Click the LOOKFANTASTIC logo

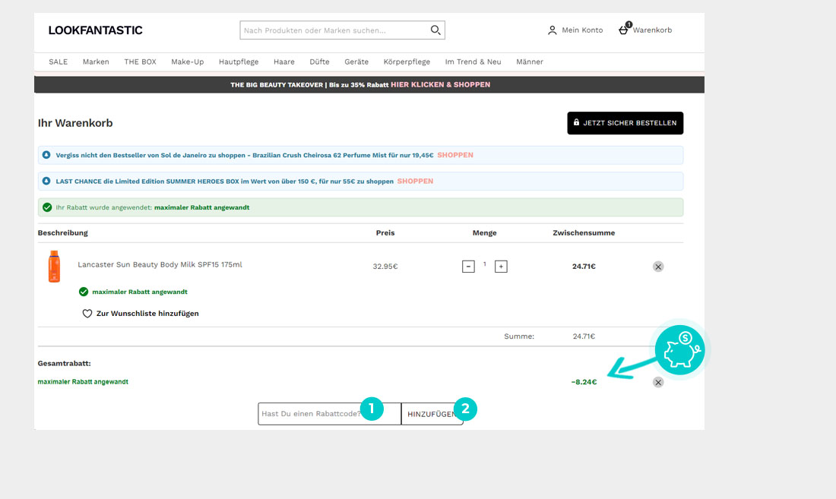pos(96,30)
